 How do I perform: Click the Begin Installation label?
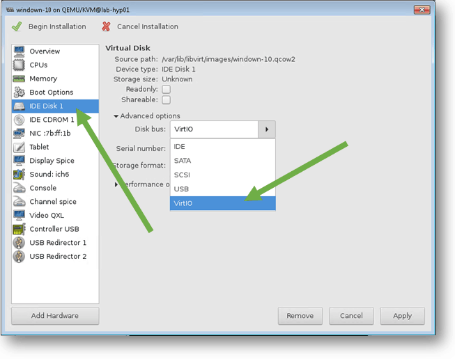[x=57, y=26]
